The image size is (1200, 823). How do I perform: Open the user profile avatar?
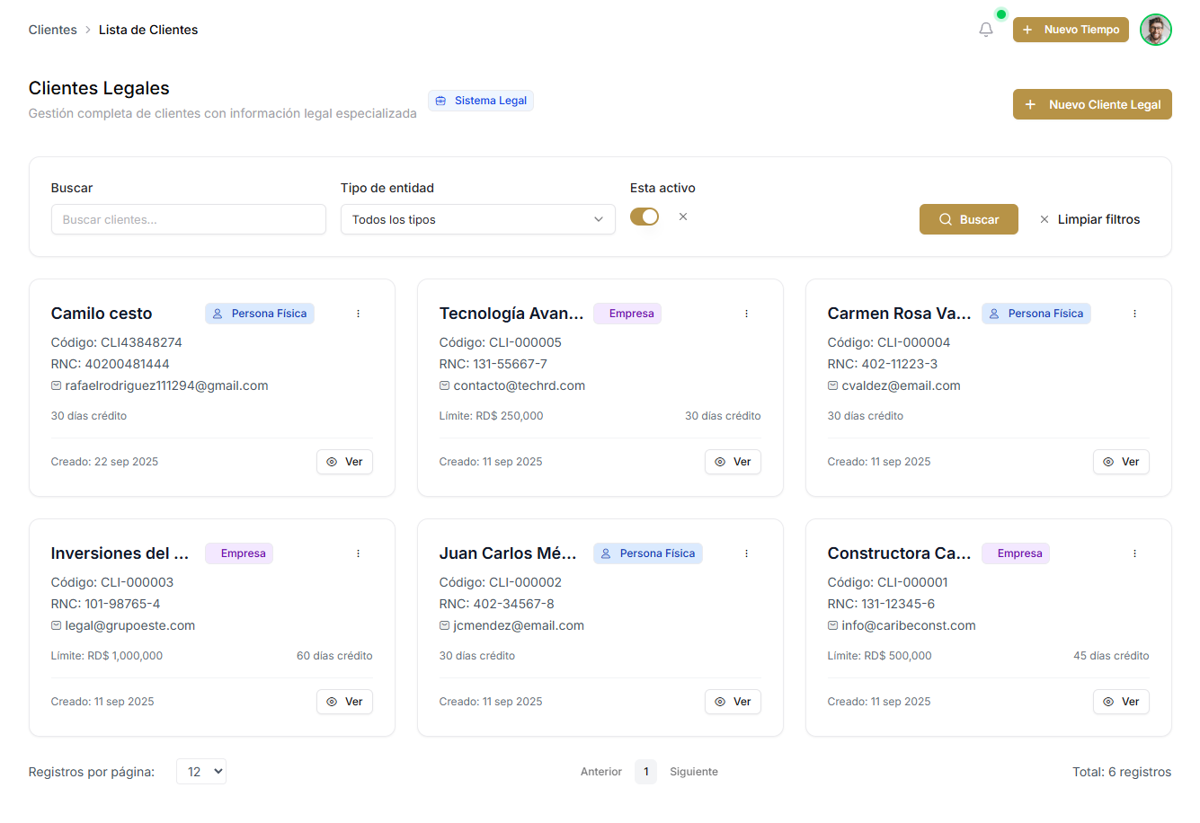click(1155, 30)
